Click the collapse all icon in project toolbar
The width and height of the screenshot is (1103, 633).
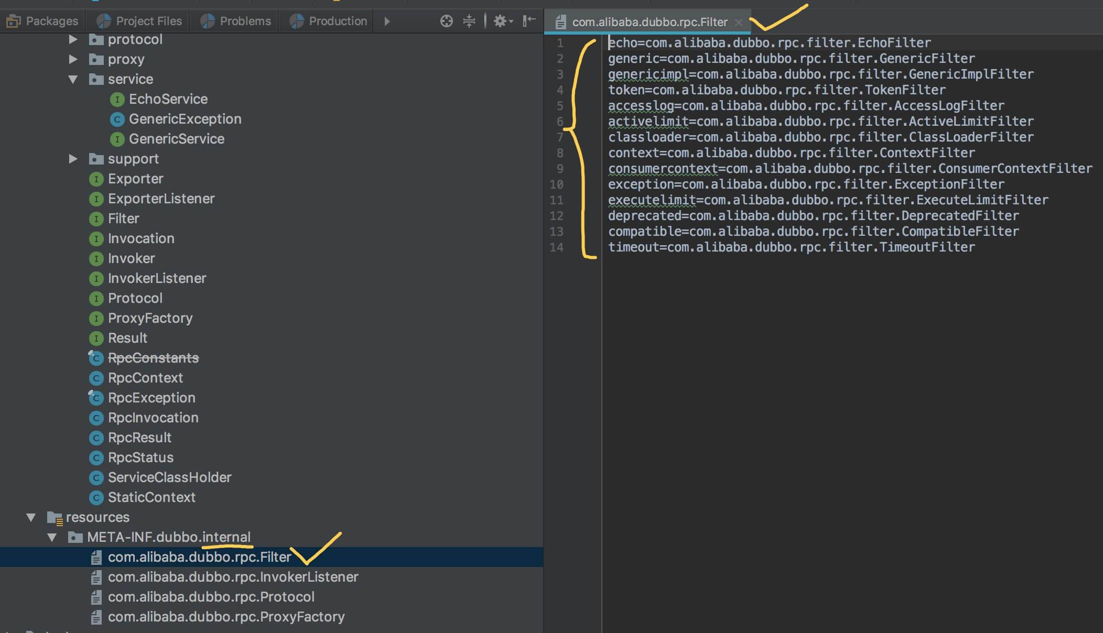(469, 21)
